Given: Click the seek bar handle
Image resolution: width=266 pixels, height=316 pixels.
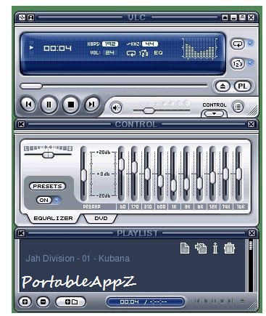Looking at the screenshot, I should pos(31,86).
